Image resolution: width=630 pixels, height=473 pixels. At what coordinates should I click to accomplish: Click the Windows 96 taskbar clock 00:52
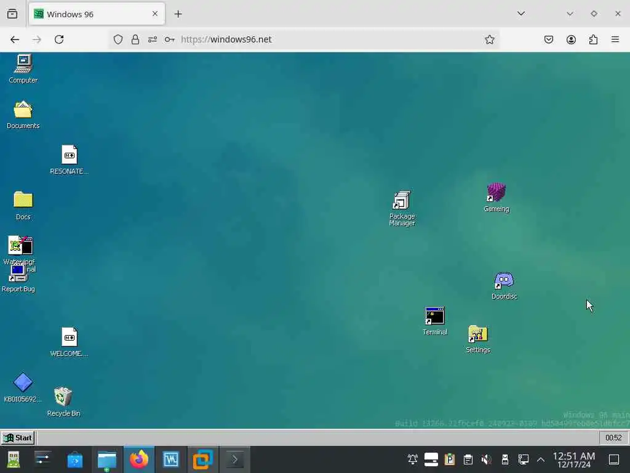[613, 438]
